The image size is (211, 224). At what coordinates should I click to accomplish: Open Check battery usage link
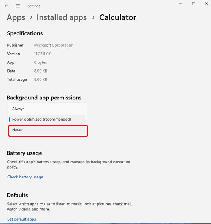[25, 177]
